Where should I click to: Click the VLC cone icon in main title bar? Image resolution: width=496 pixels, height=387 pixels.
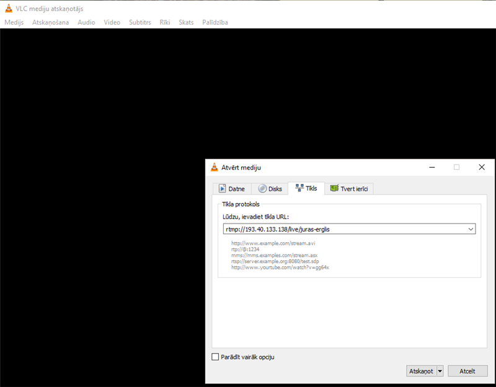click(x=9, y=9)
